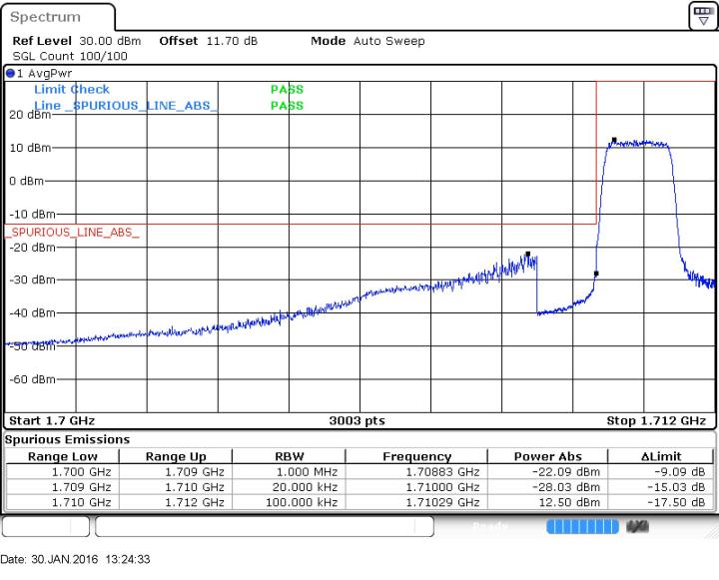
Task: Click the SGL Count 100/100 readout
Action: tap(70, 56)
